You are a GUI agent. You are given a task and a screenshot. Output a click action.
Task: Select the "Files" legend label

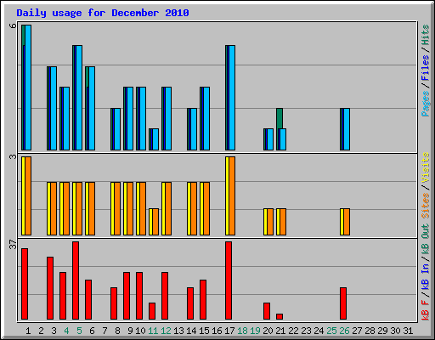(425, 68)
